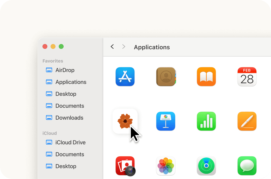Go back with the left chevron
Viewport: 271px width, 179px height.
[x=112, y=47]
